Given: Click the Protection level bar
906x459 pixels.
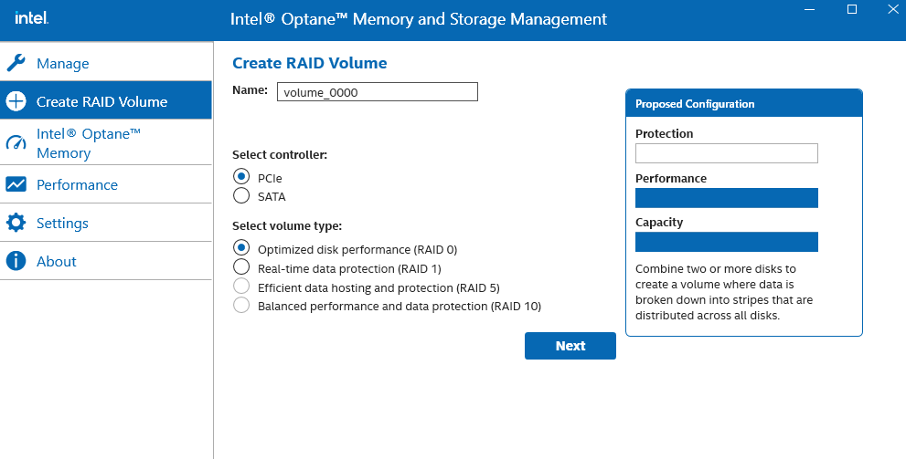Looking at the screenshot, I should pyautogui.click(x=726, y=153).
